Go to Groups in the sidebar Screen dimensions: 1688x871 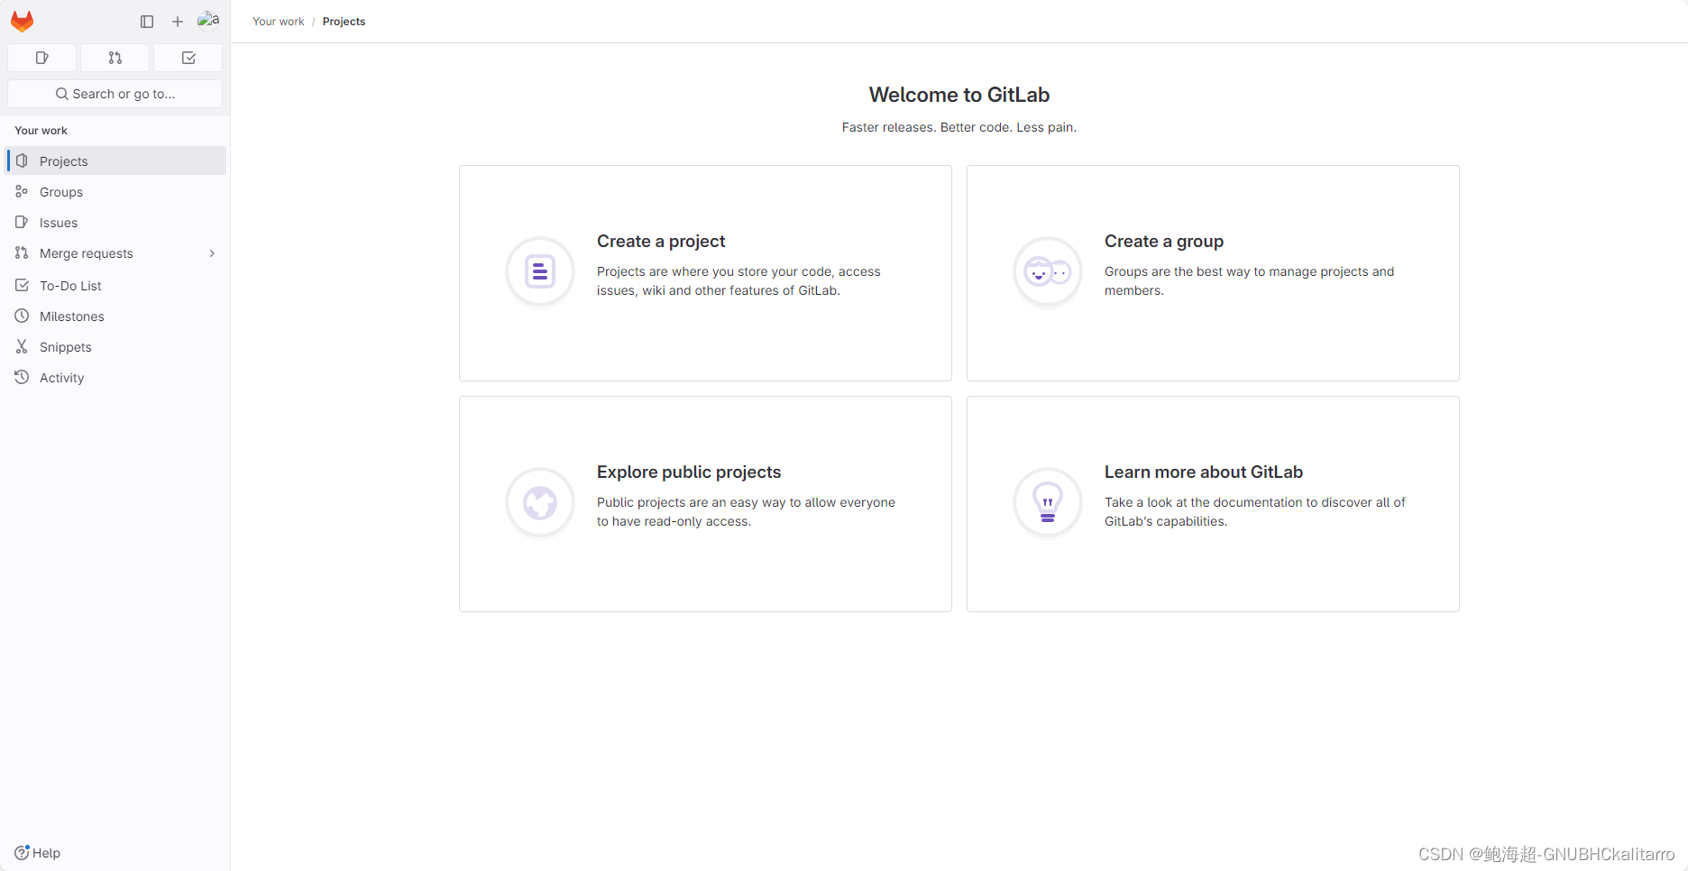pyautogui.click(x=116, y=192)
